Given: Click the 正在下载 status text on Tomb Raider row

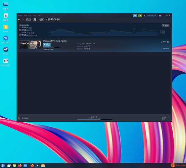Looking at the screenshot, I should coord(165,42).
